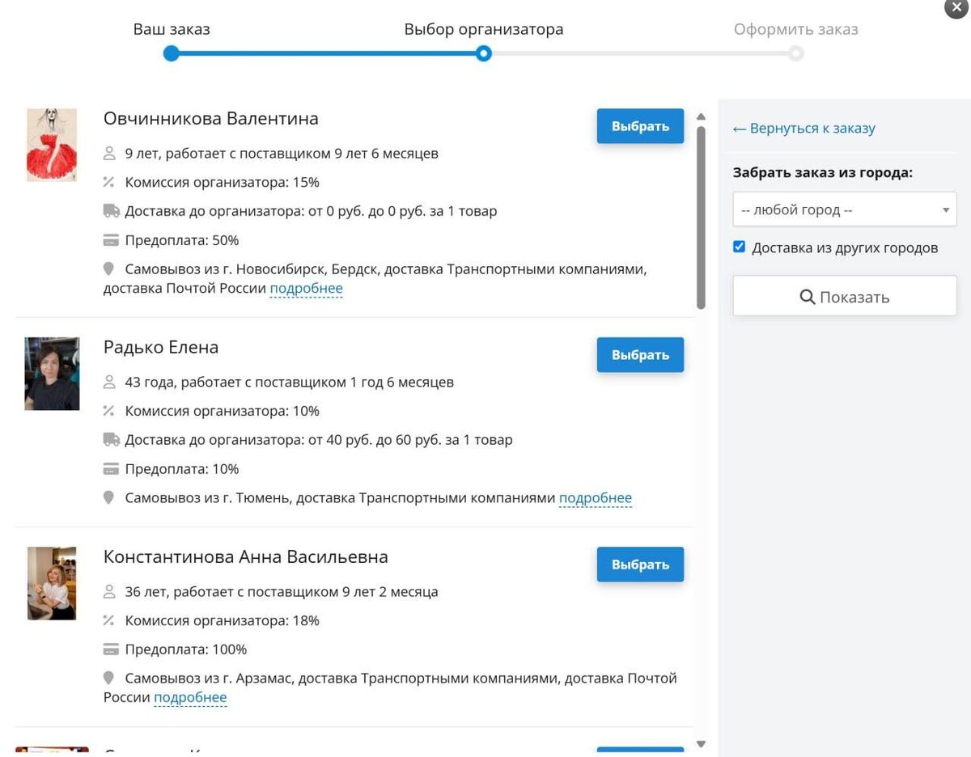Image resolution: width=971 pixels, height=757 pixels.
Task: Click the truck delivery icon under Овчинникова Валентина
Action: [111, 211]
